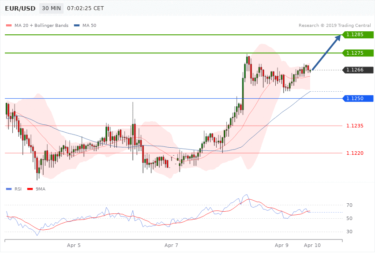Click the RSI 50 level label
Screen dimensions: 375x254
pyautogui.click(x=349, y=218)
